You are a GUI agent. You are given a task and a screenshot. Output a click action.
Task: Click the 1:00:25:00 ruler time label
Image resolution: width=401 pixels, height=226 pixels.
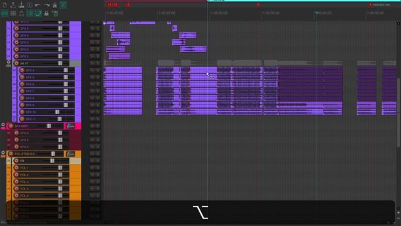click(167, 13)
